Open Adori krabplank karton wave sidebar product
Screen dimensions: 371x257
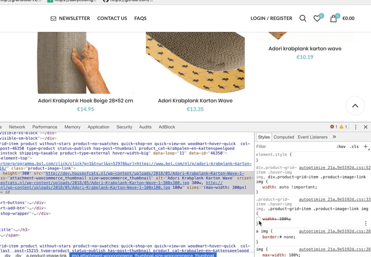point(305,49)
